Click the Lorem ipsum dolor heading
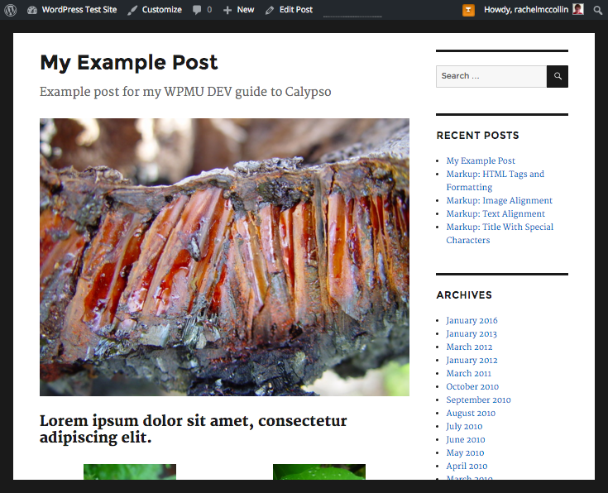This screenshot has width=608, height=493. [193, 429]
